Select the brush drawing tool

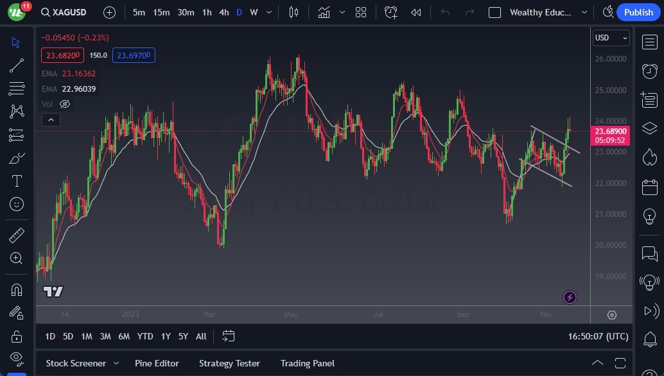click(17, 158)
